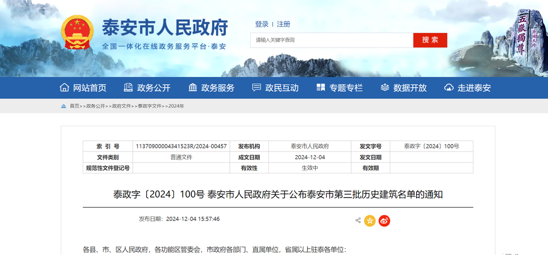Click the chat bubble icon beside 政民互动
Viewport: 548px width, 255px height.
(257, 88)
